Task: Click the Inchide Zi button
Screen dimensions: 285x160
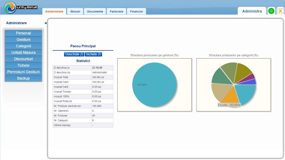Action: pos(93,54)
